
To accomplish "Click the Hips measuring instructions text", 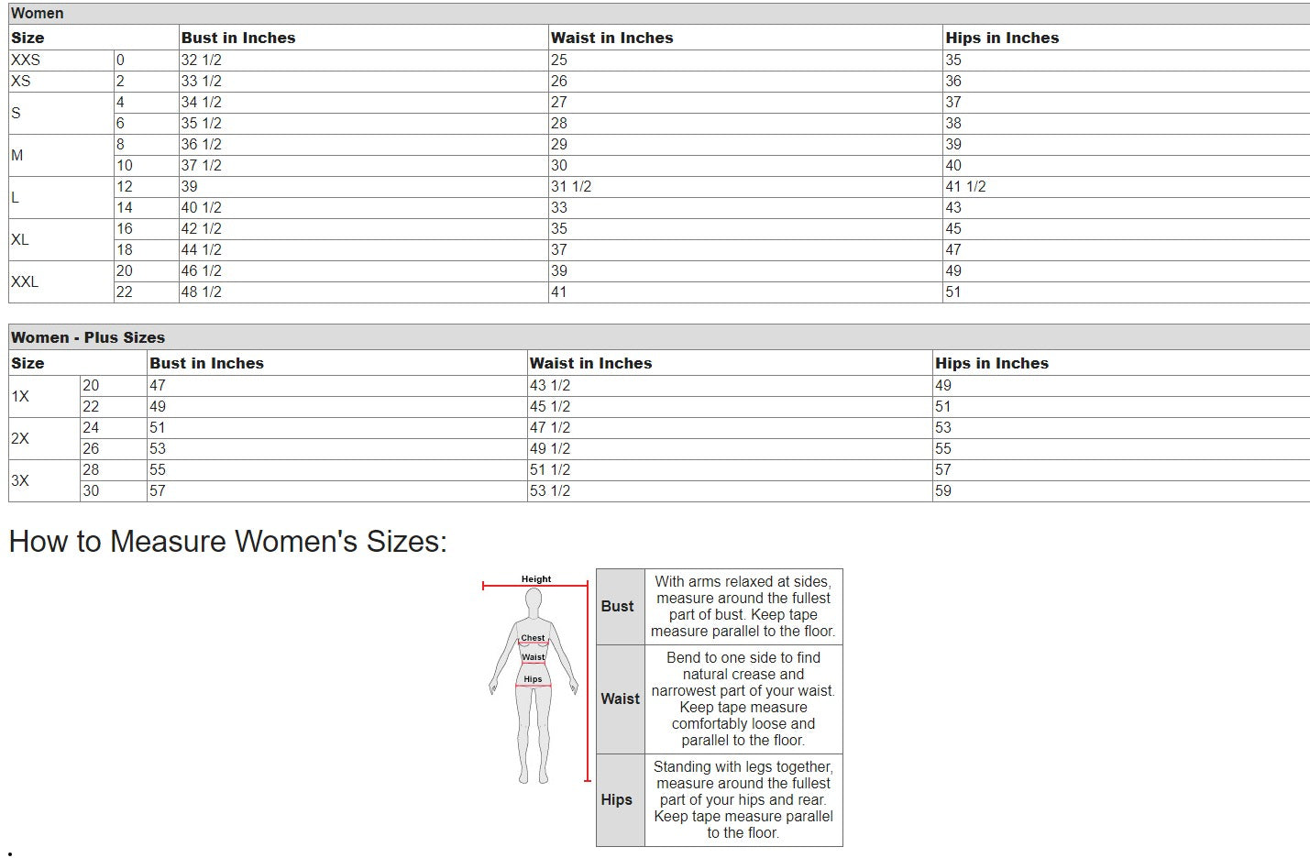I will pyautogui.click(x=743, y=799).
